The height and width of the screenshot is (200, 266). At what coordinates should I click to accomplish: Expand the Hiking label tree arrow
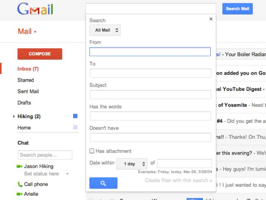pyautogui.click(x=14, y=116)
